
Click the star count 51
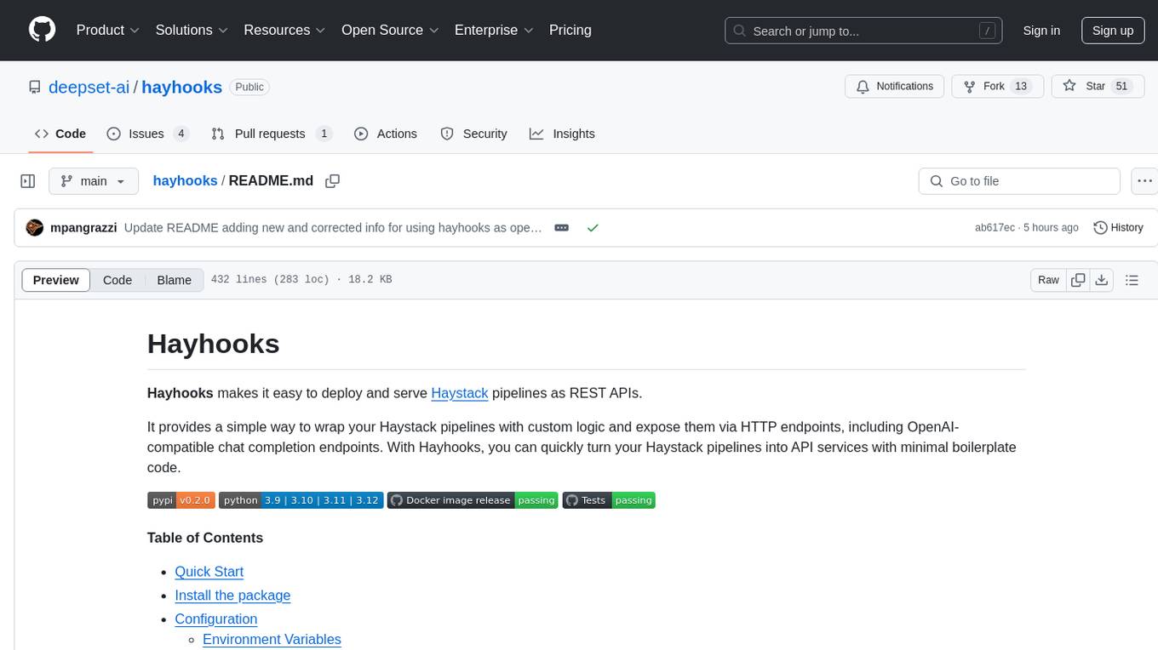[x=1121, y=86]
